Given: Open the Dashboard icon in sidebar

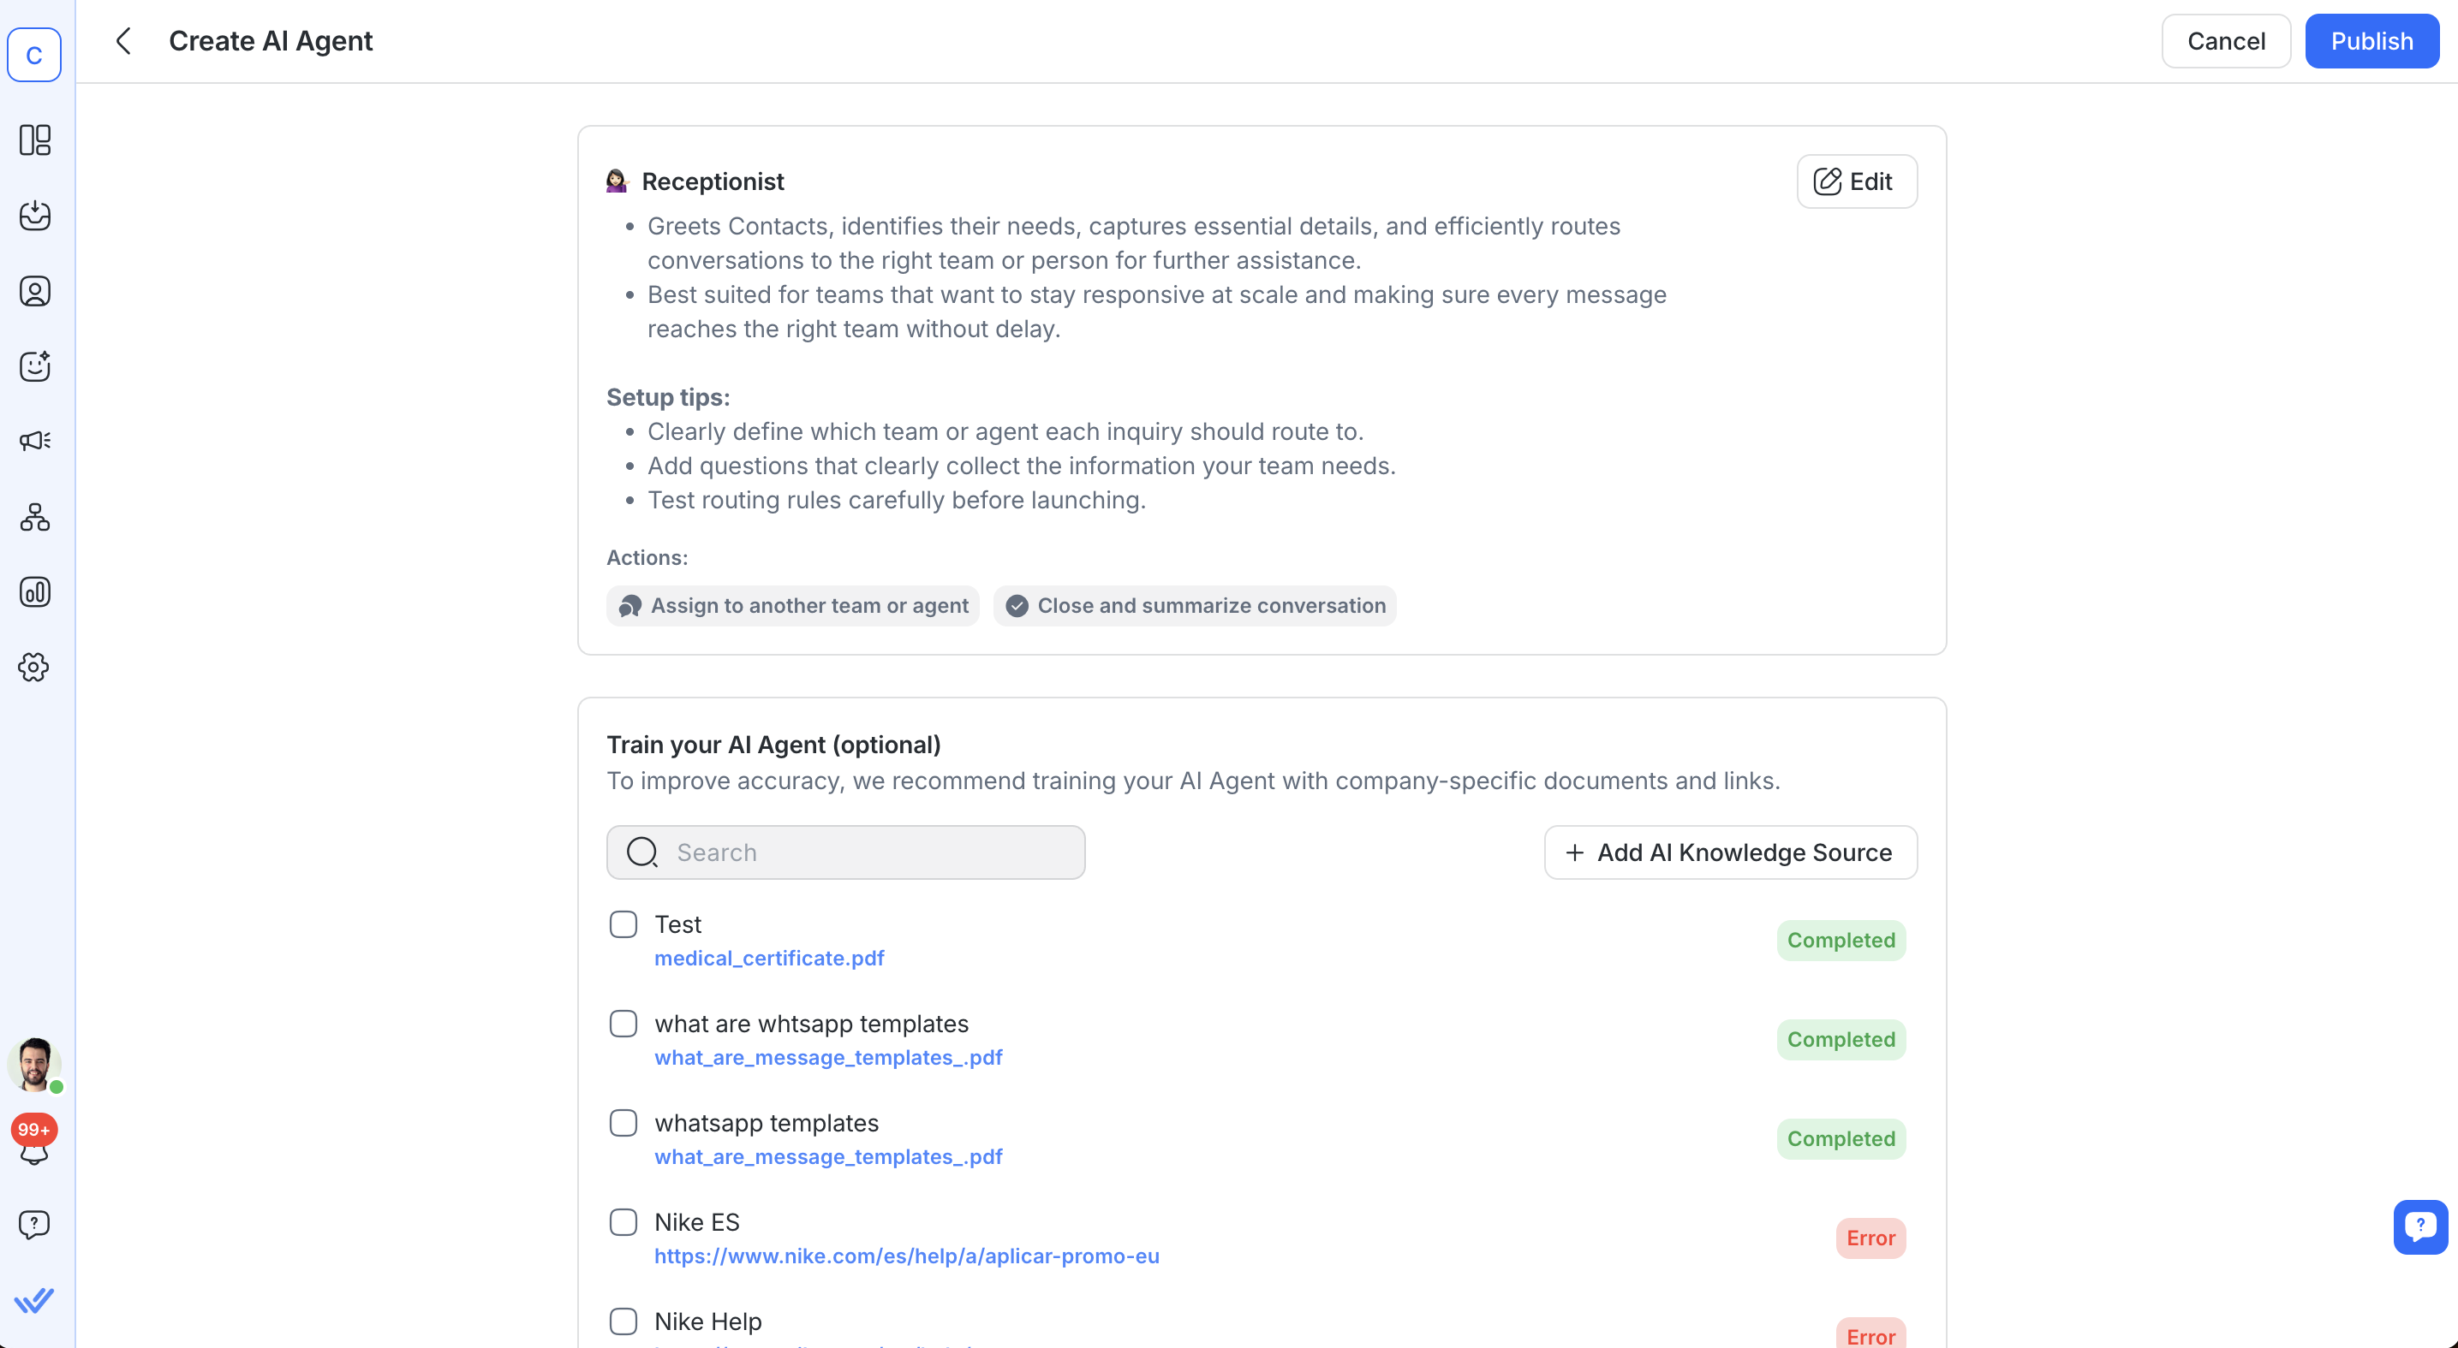Looking at the screenshot, I should coord(35,140).
